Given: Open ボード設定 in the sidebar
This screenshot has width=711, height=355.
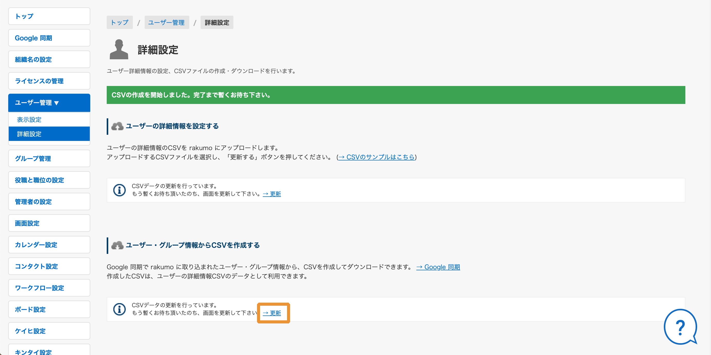Looking at the screenshot, I should (49, 309).
